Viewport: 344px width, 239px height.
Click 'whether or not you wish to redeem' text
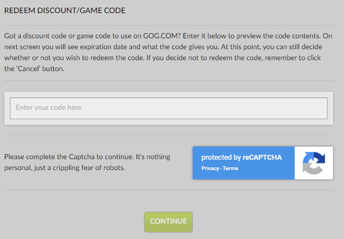point(59,58)
